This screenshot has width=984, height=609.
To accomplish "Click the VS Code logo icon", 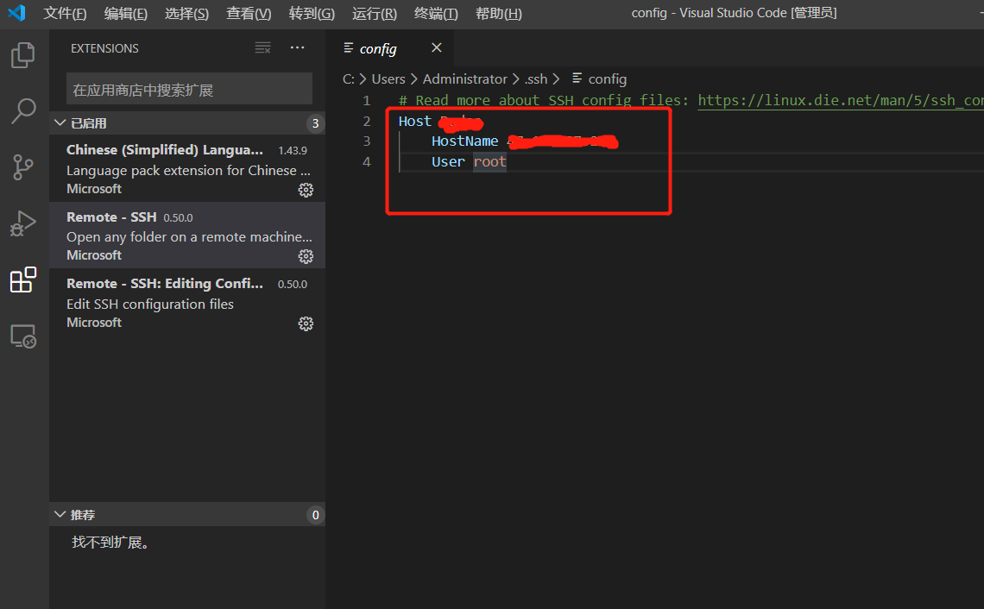I will pos(17,13).
